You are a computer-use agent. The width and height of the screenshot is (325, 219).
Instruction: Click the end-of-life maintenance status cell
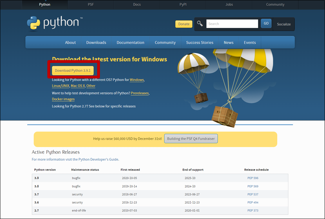click(79, 210)
